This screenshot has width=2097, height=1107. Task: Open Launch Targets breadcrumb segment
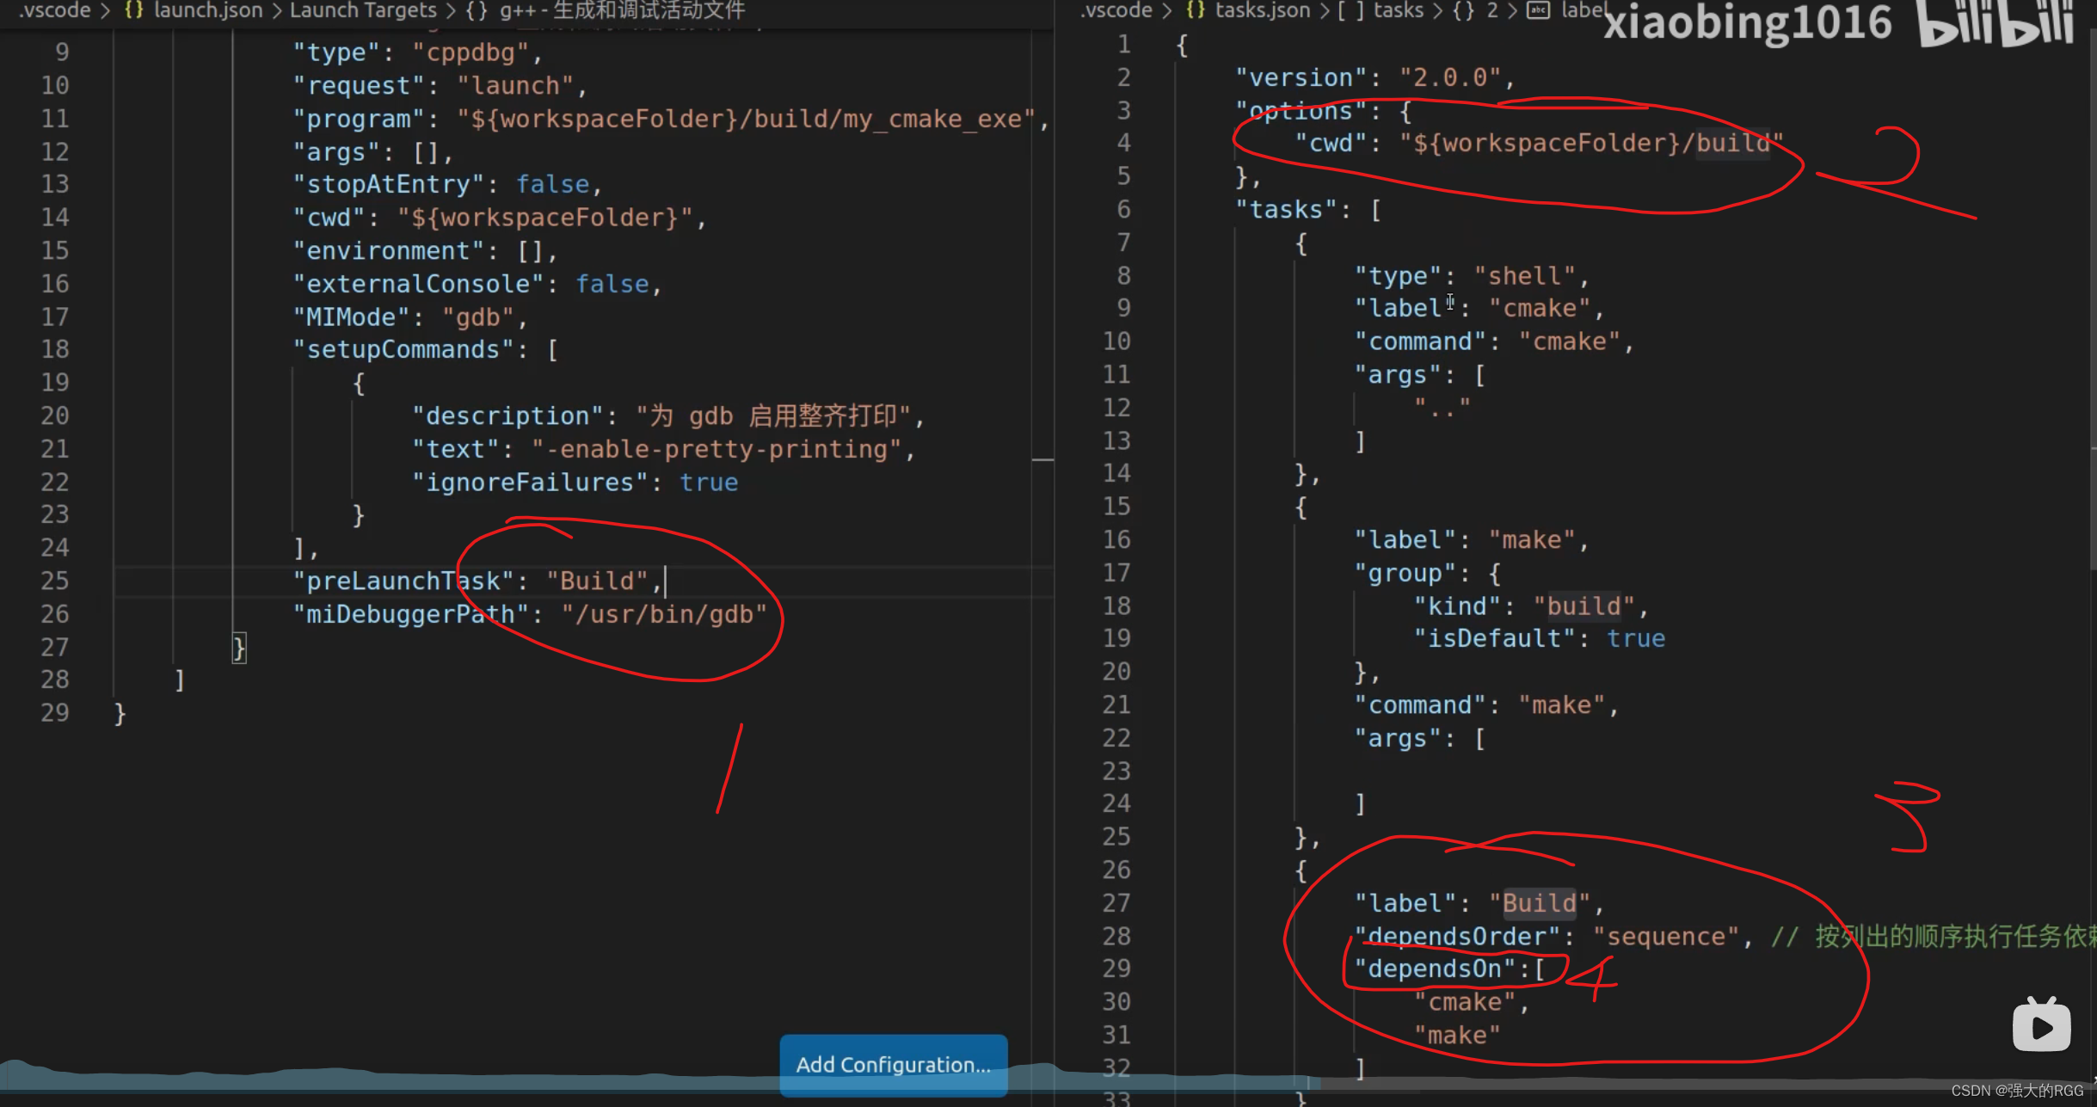click(363, 10)
